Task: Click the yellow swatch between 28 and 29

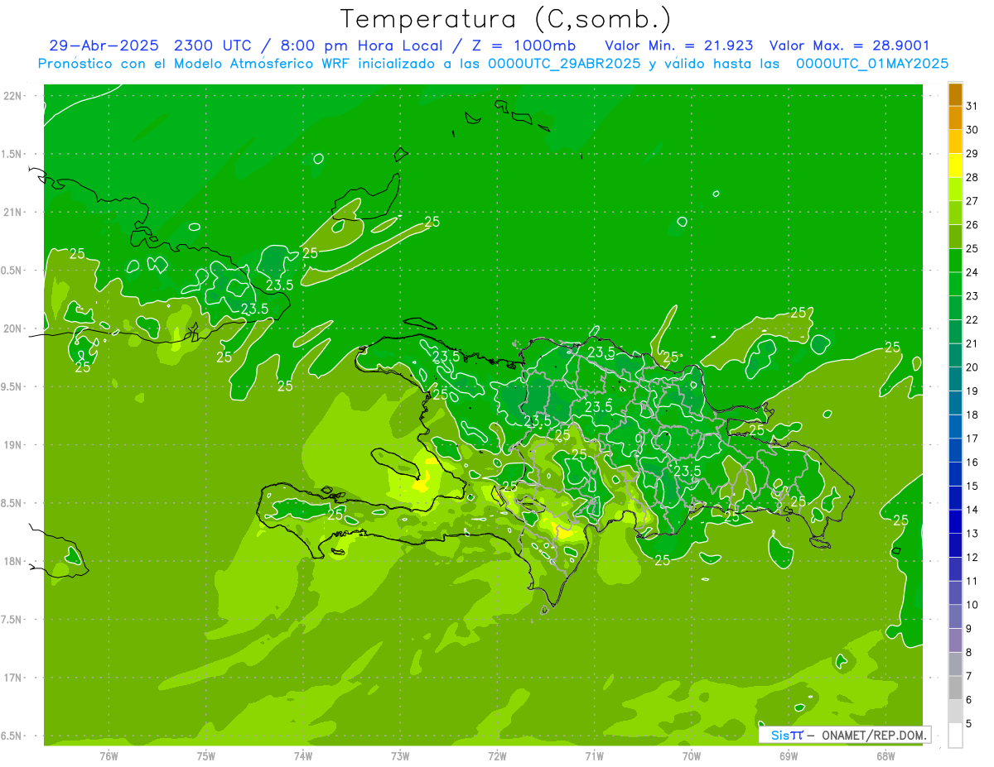Action: point(955,165)
